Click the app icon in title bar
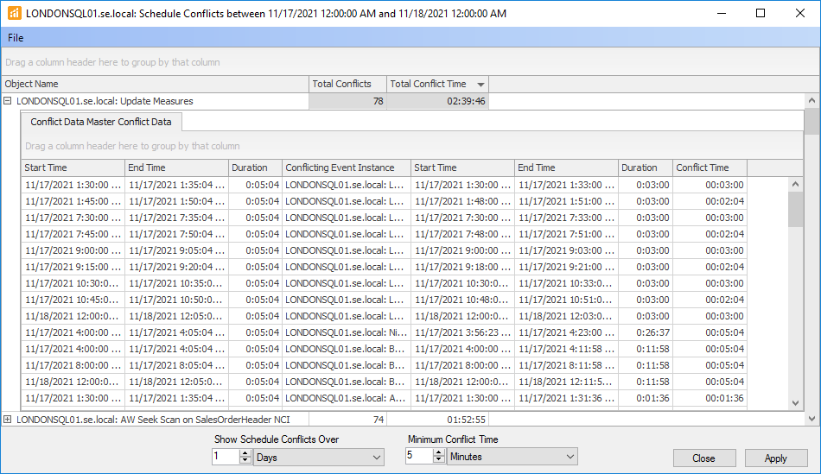Viewport: 821px width, 474px height. [x=14, y=14]
